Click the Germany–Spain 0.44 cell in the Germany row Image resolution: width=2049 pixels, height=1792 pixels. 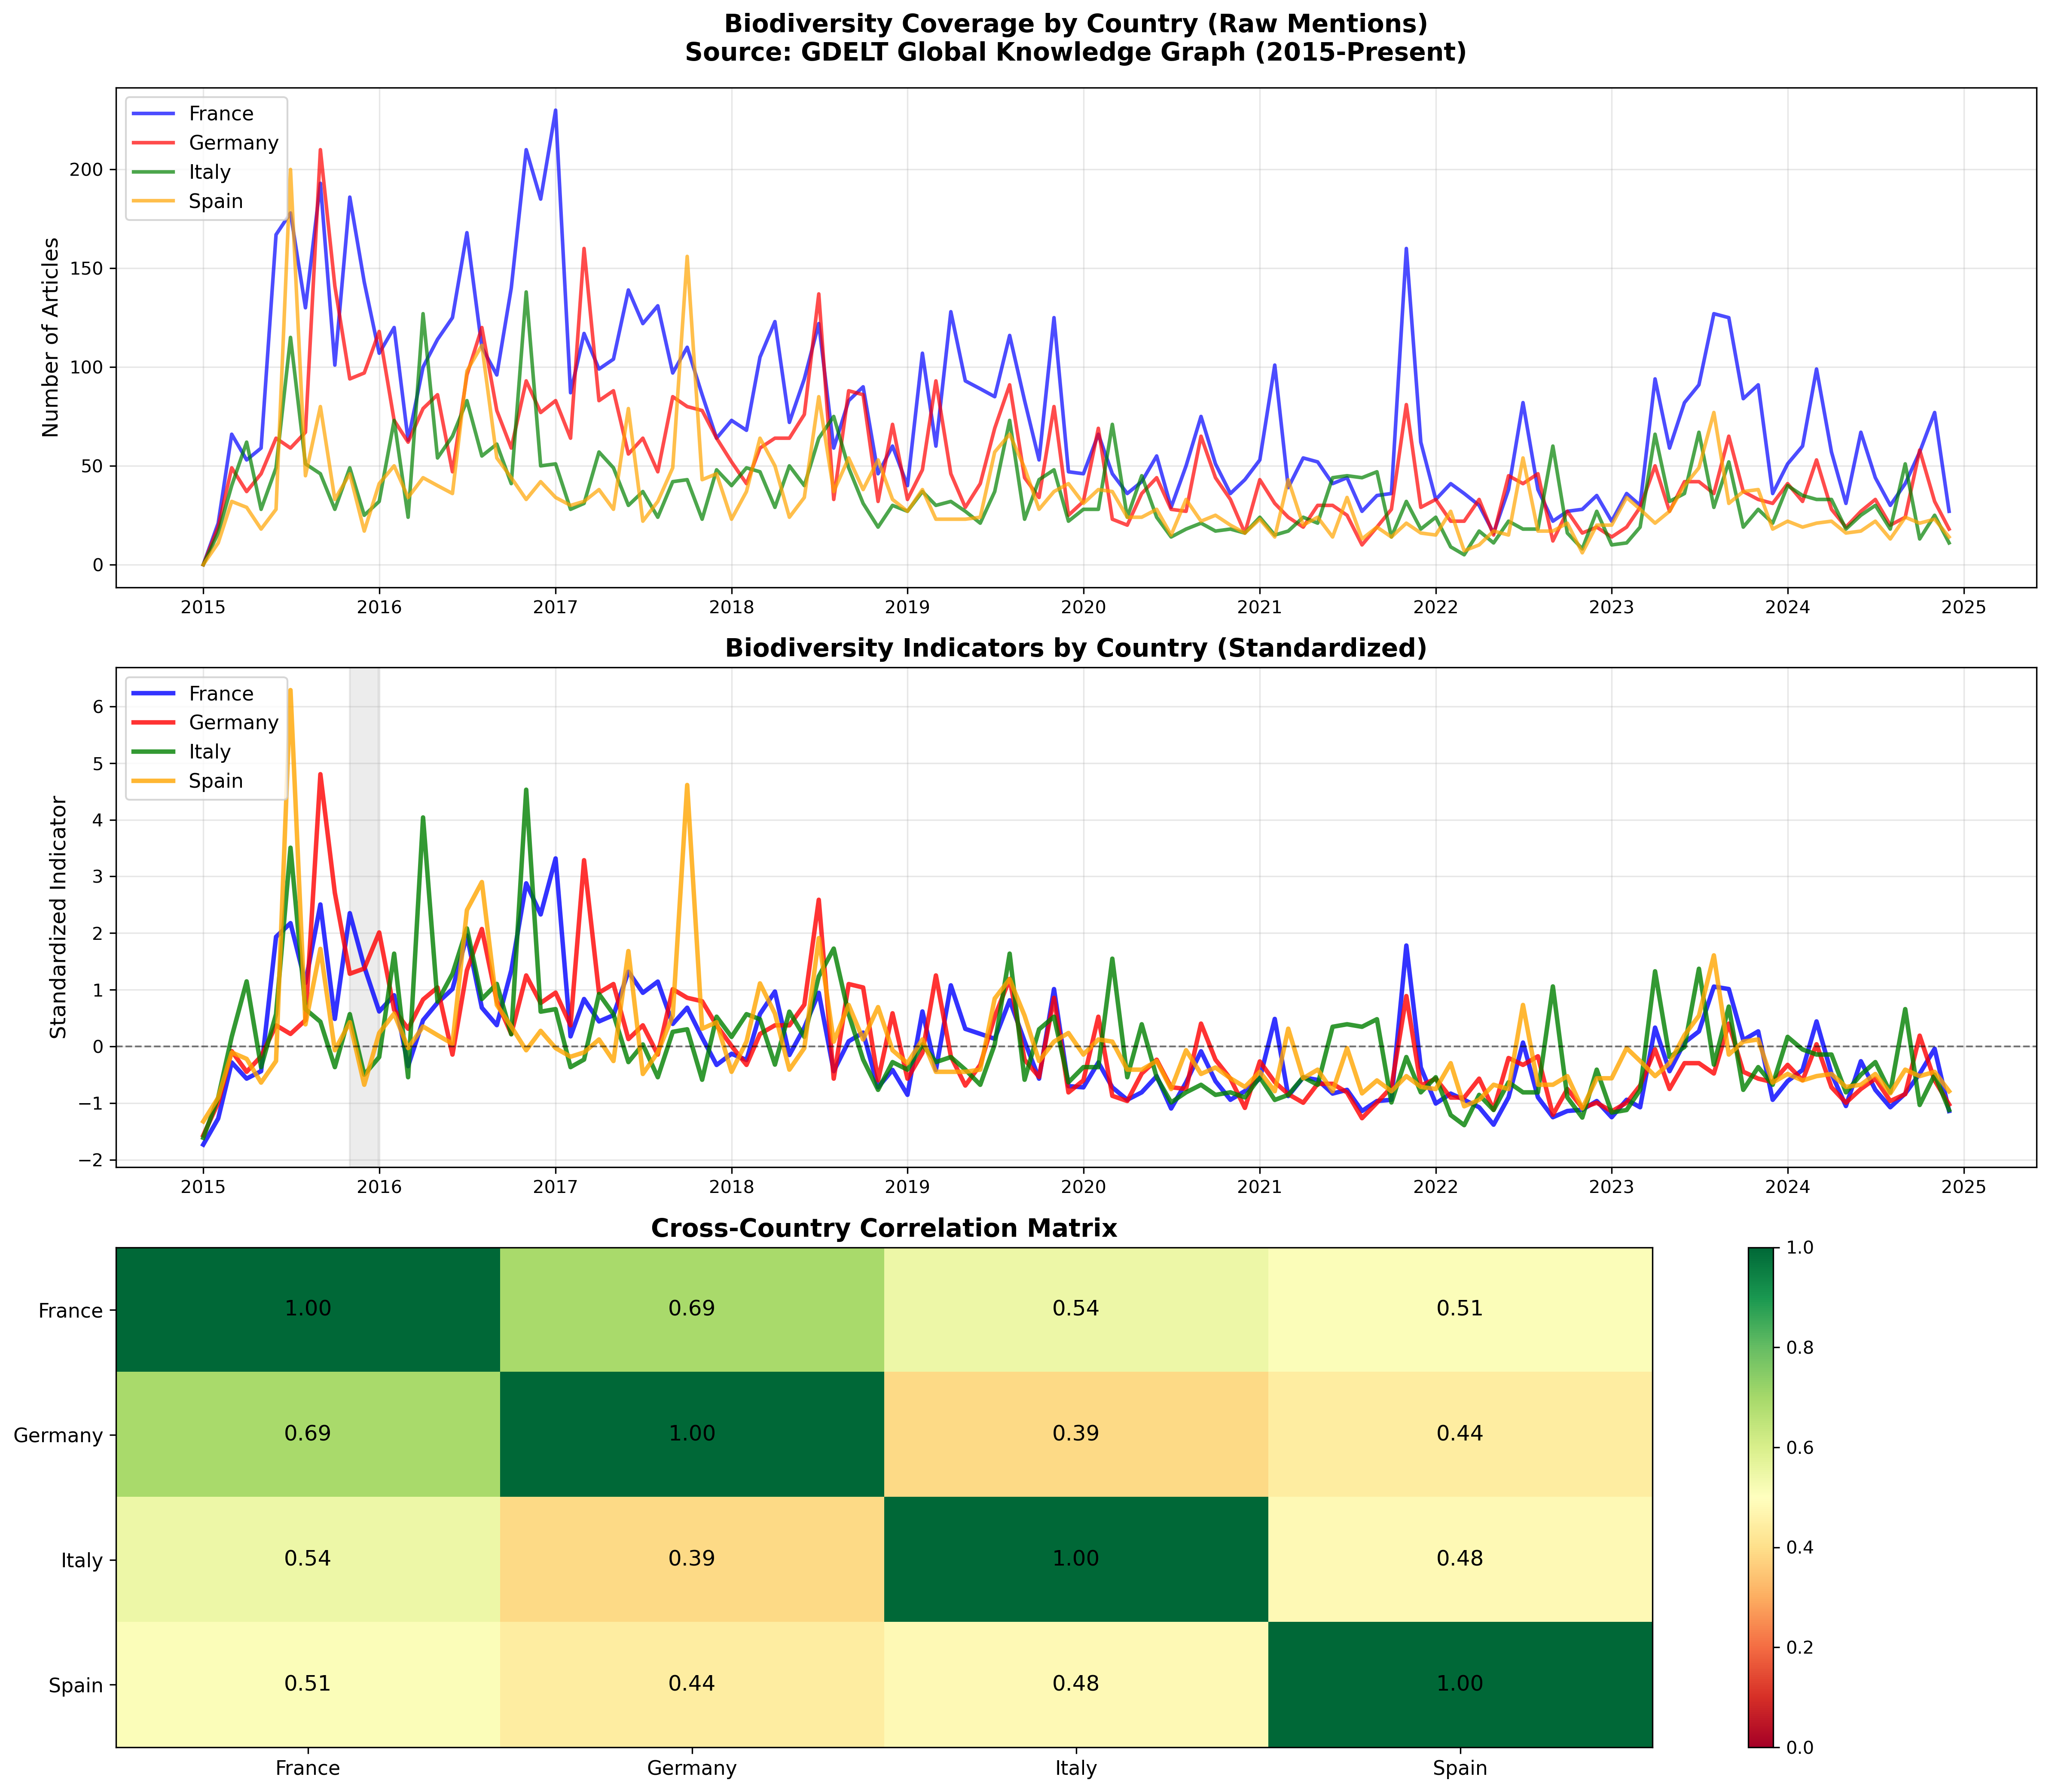click(x=1460, y=1434)
